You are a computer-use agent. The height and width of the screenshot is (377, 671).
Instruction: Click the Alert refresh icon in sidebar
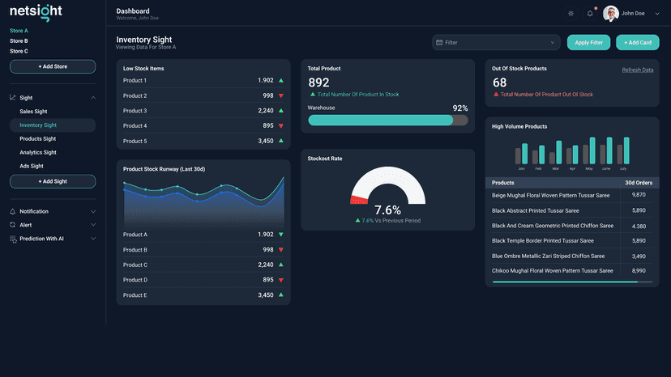coord(13,225)
